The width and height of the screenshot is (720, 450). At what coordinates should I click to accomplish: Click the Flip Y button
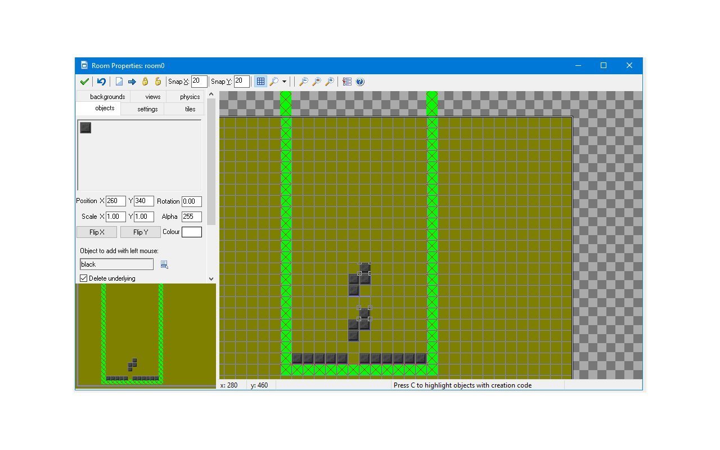141,232
